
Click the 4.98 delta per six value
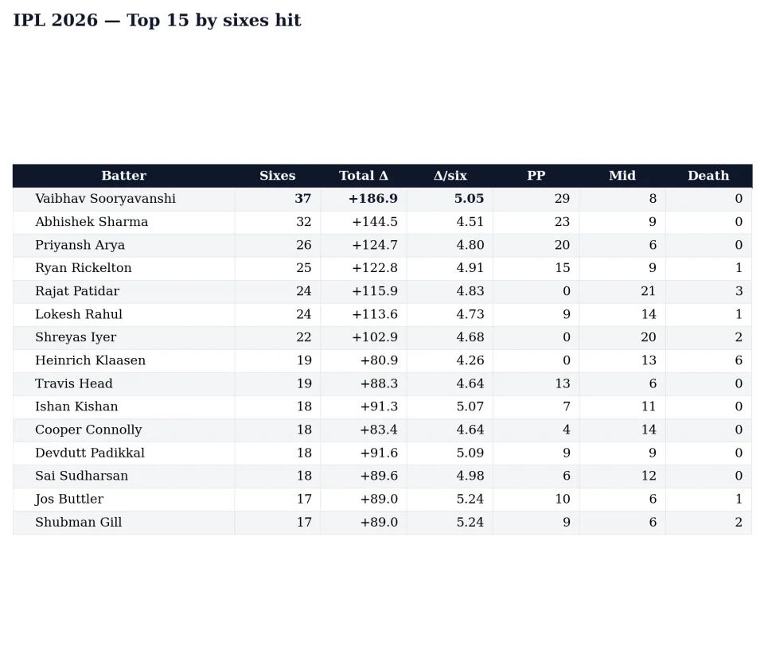(x=470, y=476)
